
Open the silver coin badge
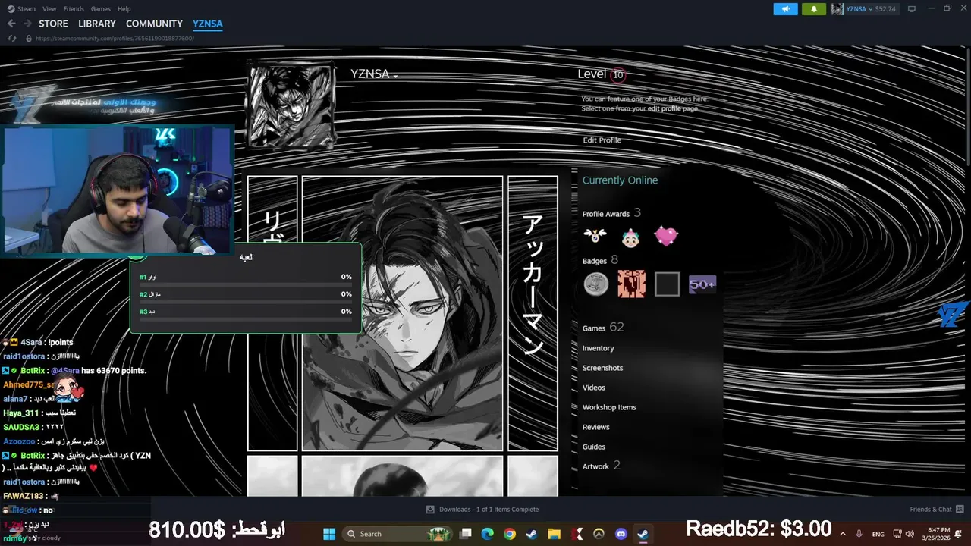[596, 284]
